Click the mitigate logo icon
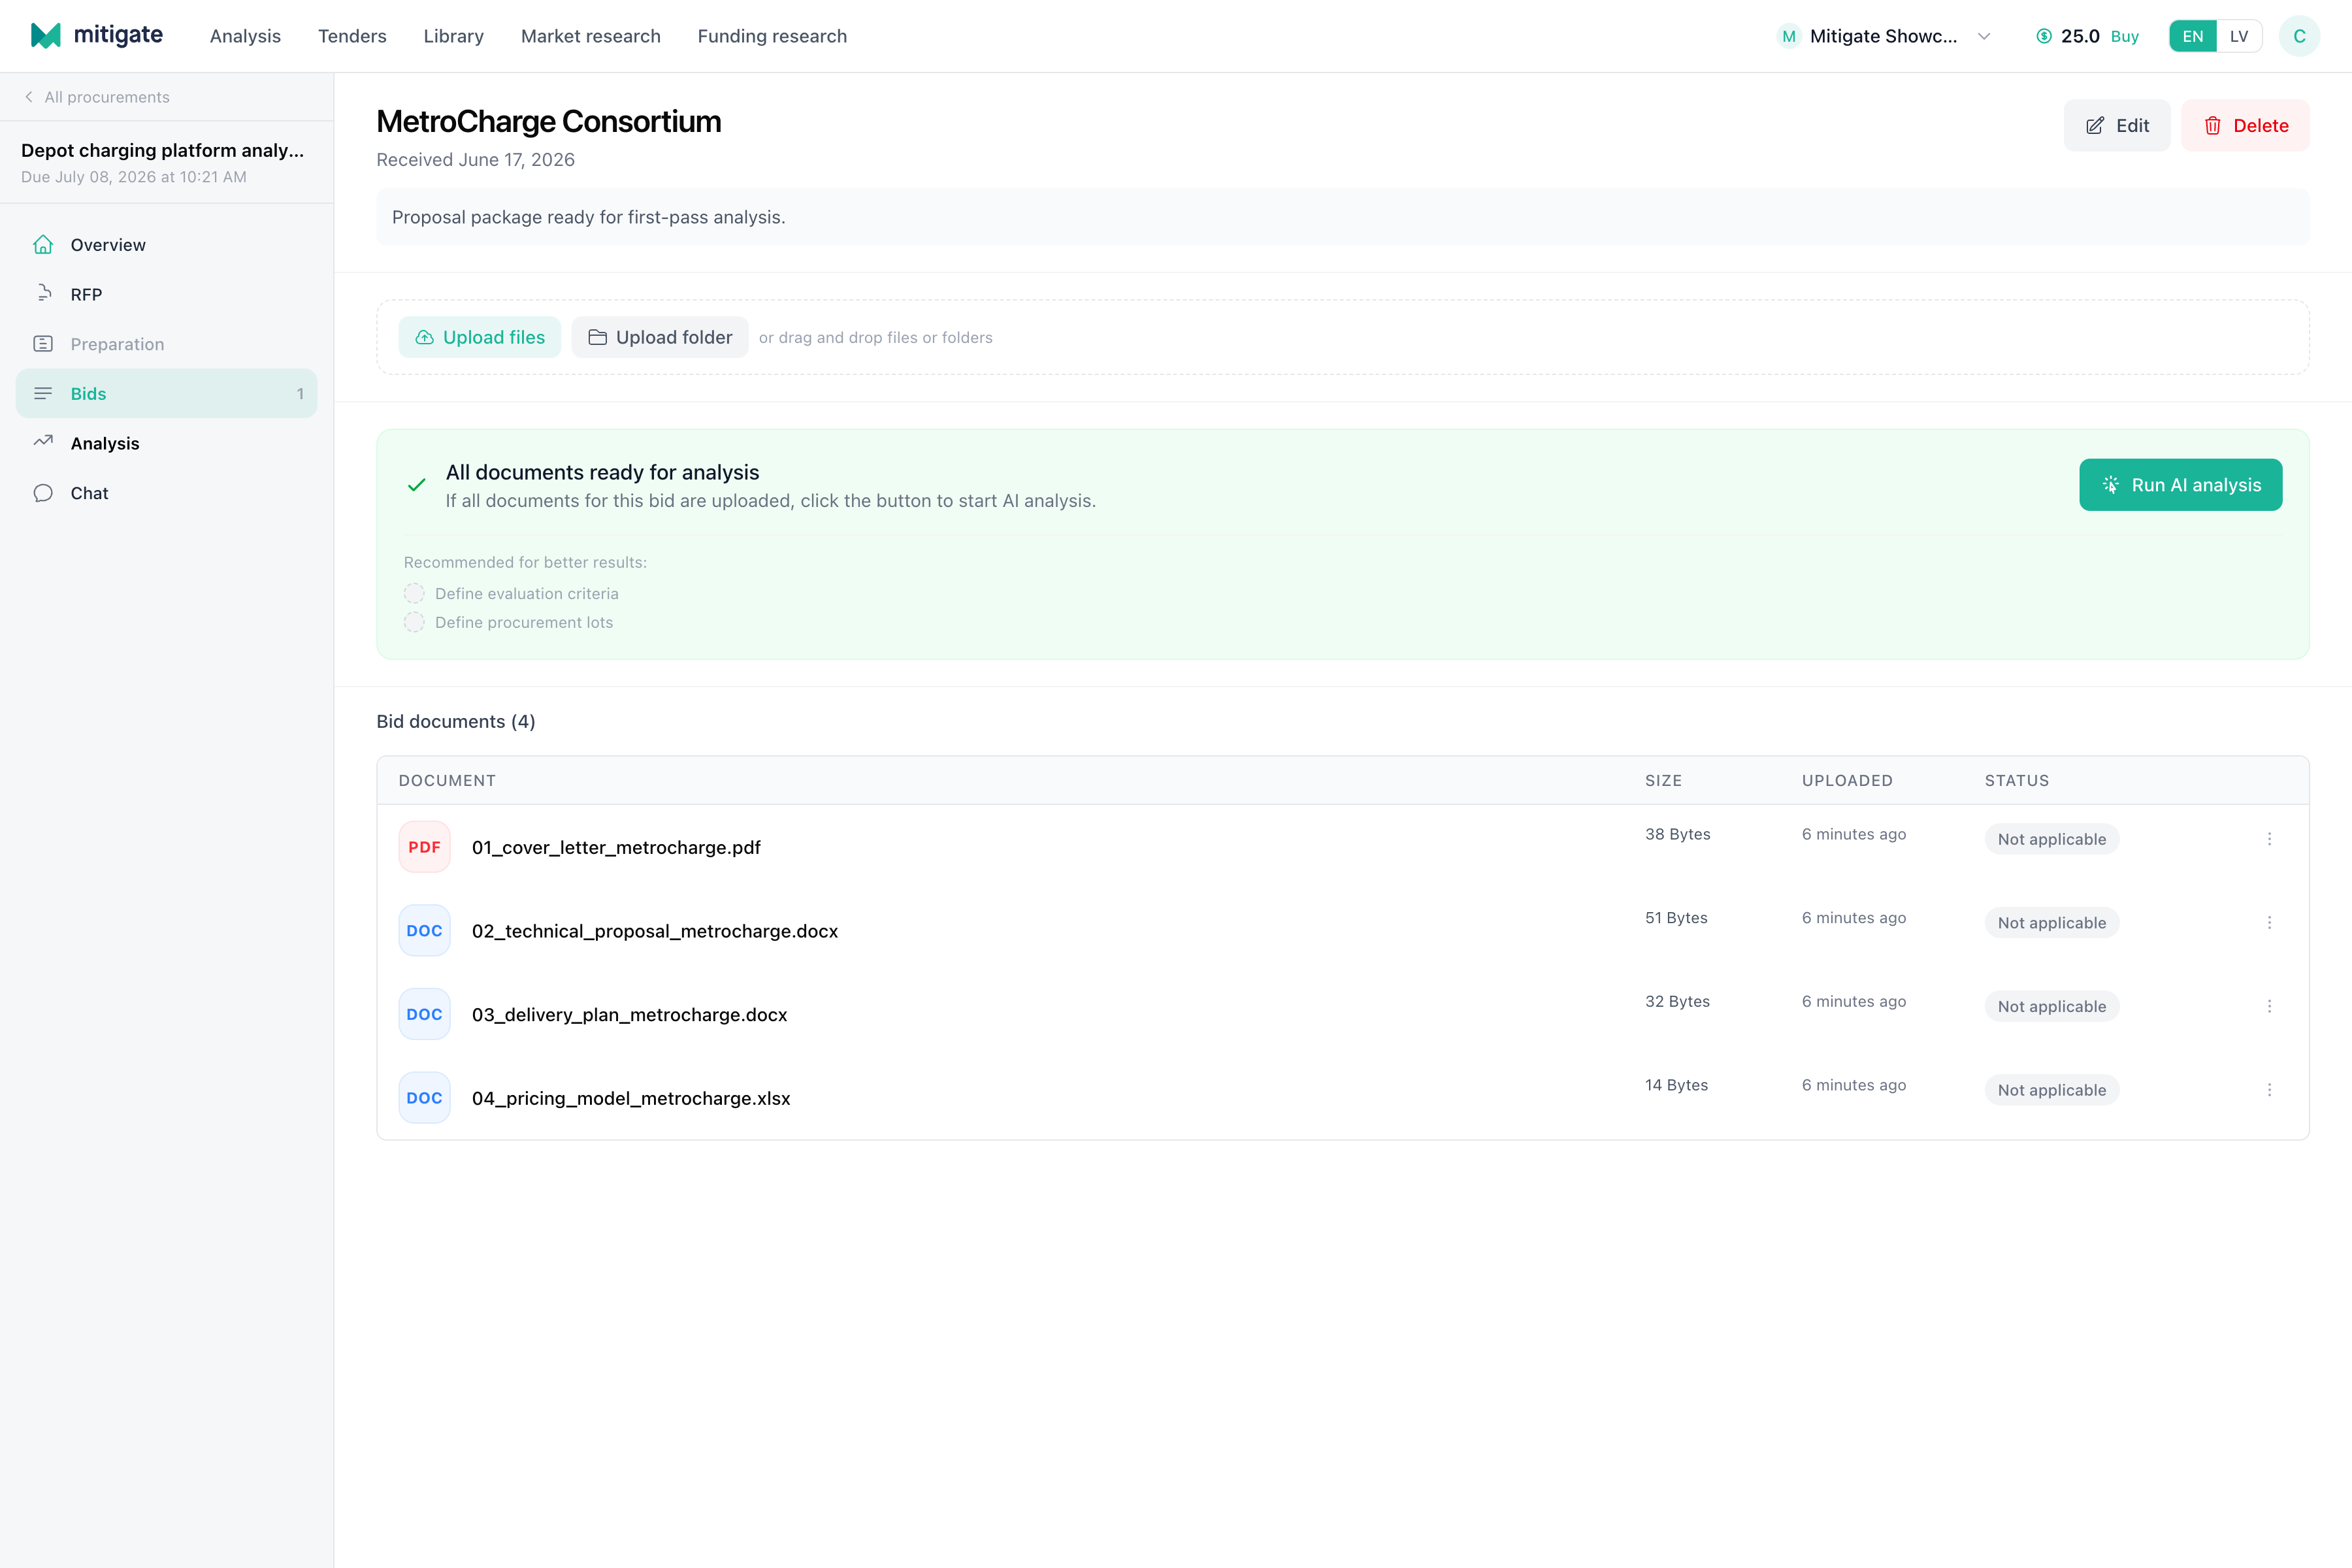This screenshot has height=1568, width=2352. [x=46, y=35]
